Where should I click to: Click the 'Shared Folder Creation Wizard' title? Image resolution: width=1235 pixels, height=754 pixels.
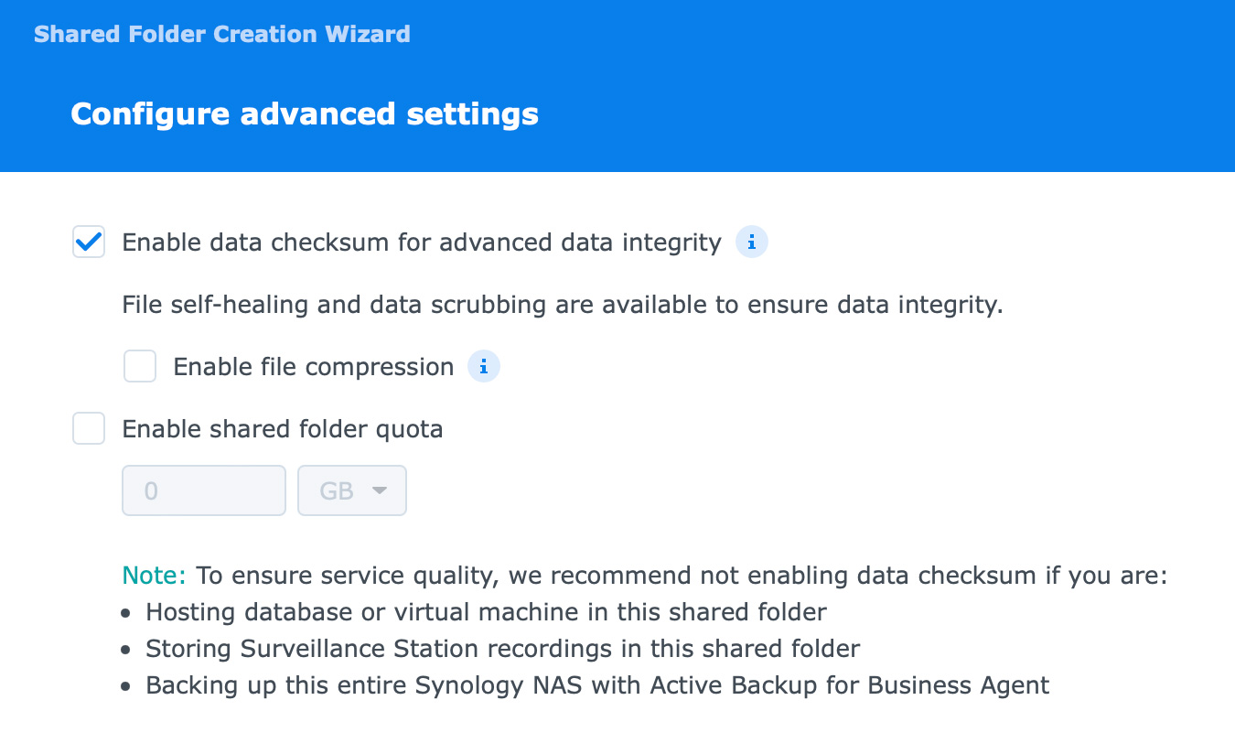[221, 35]
